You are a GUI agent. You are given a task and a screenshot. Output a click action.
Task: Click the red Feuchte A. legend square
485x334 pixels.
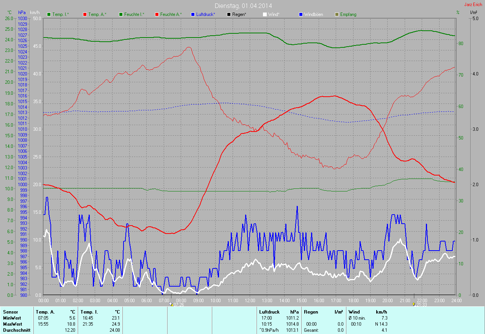[x=157, y=14]
